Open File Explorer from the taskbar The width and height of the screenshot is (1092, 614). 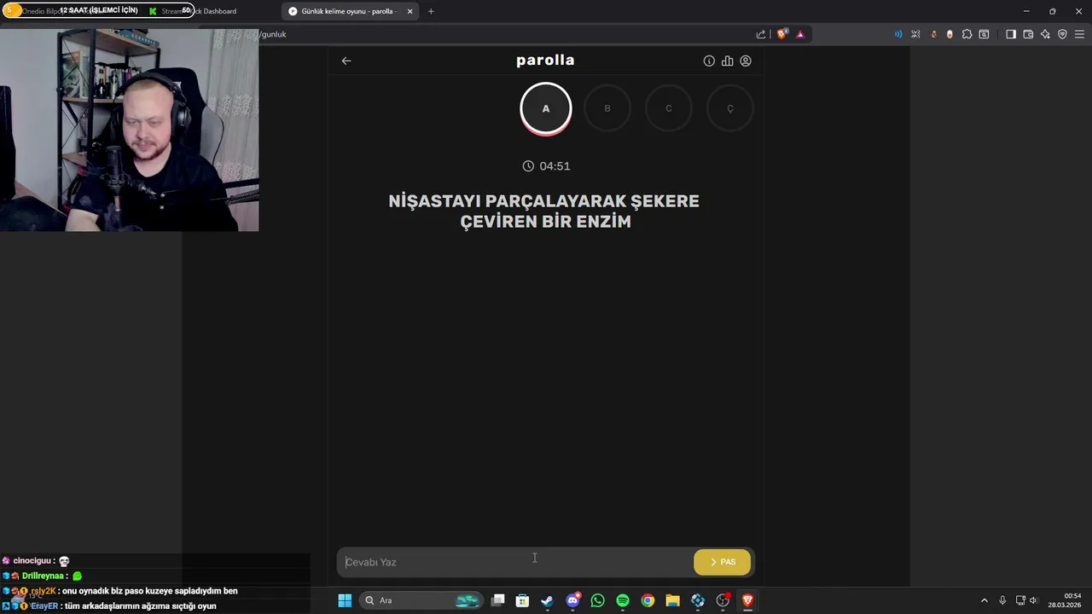[672, 600]
